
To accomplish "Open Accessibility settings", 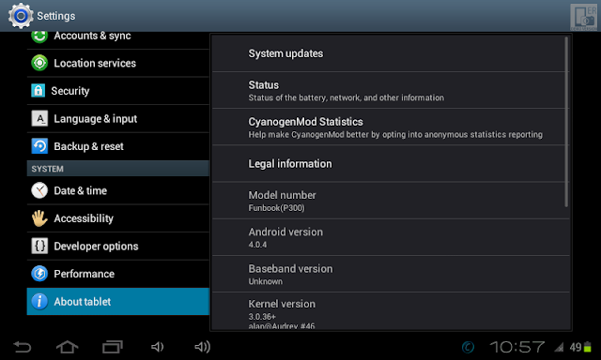I will [x=118, y=218].
